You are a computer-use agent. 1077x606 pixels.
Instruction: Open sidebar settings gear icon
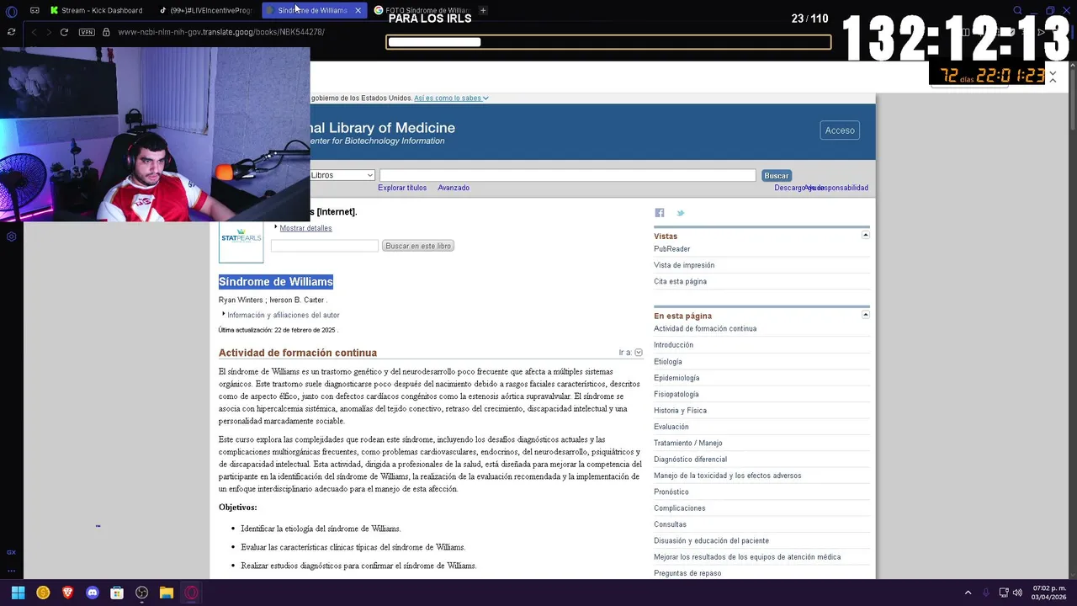click(x=11, y=237)
